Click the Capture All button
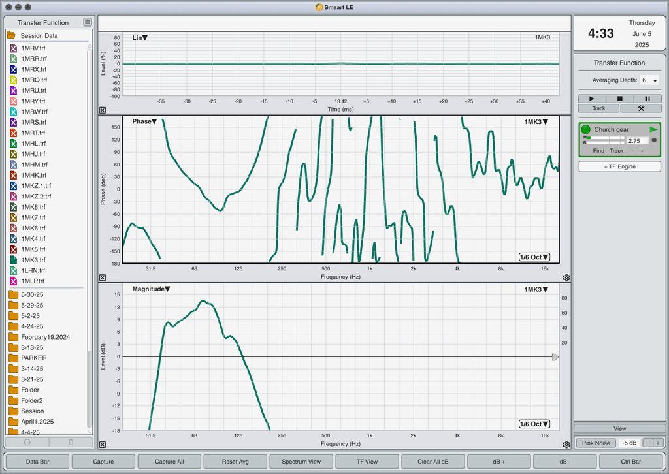The image size is (669, 474). 169,461
